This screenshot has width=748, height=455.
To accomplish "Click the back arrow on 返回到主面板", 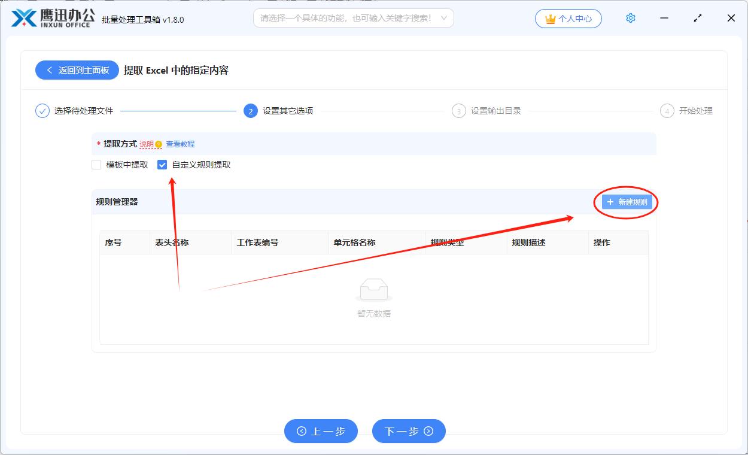I will [x=50, y=70].
